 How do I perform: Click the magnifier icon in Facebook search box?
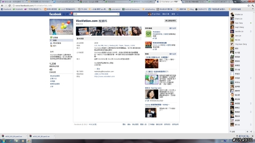[118, 14]
